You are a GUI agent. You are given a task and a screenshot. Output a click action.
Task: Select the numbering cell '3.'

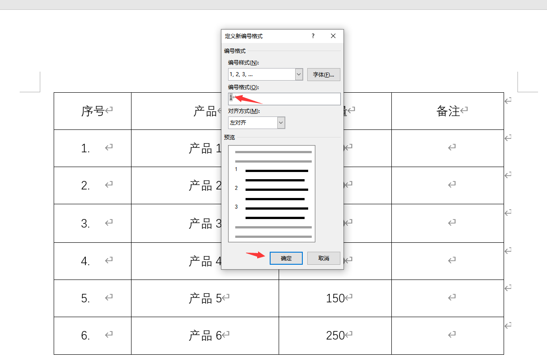point(93,223)
